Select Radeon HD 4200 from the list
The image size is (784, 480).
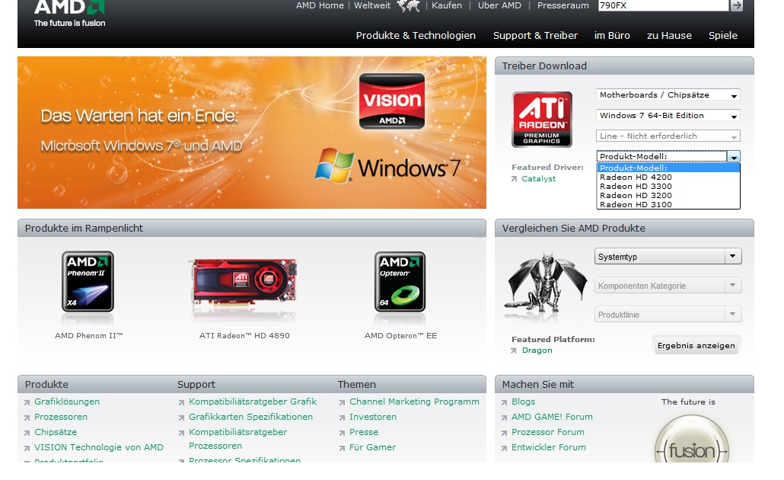(x=668, y=178)
